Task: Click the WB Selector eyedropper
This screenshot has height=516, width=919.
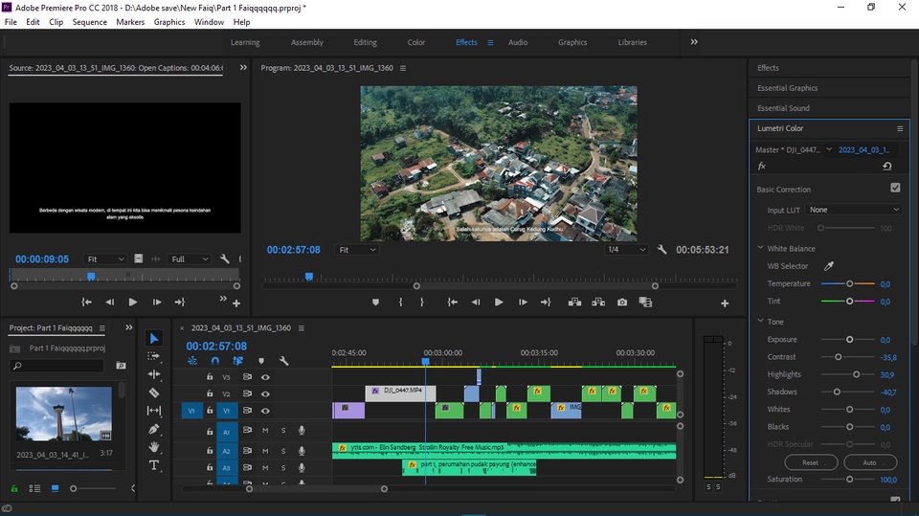Action: pyautogui.click(x=830, y=266)
